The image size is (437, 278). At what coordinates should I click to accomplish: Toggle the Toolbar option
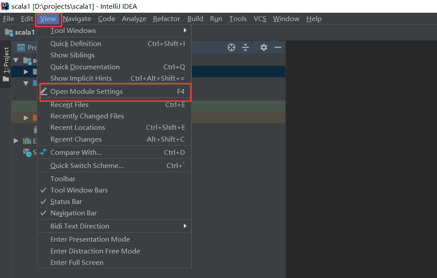point(114,179)
